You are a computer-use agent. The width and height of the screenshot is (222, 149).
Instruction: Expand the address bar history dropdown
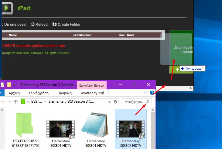click(x=109, y=102)
